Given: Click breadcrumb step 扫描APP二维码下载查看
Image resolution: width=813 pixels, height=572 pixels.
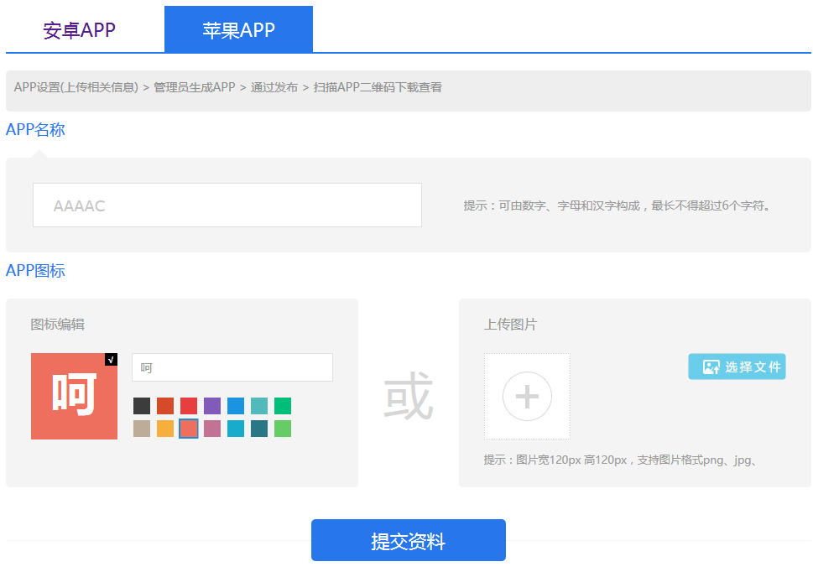Looking at the screenshot, I should tap(378, 87).
